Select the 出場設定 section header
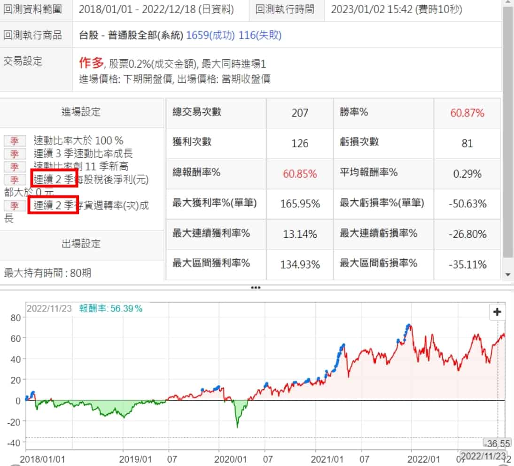Screen dimensions: 514x466 (81, 244)
